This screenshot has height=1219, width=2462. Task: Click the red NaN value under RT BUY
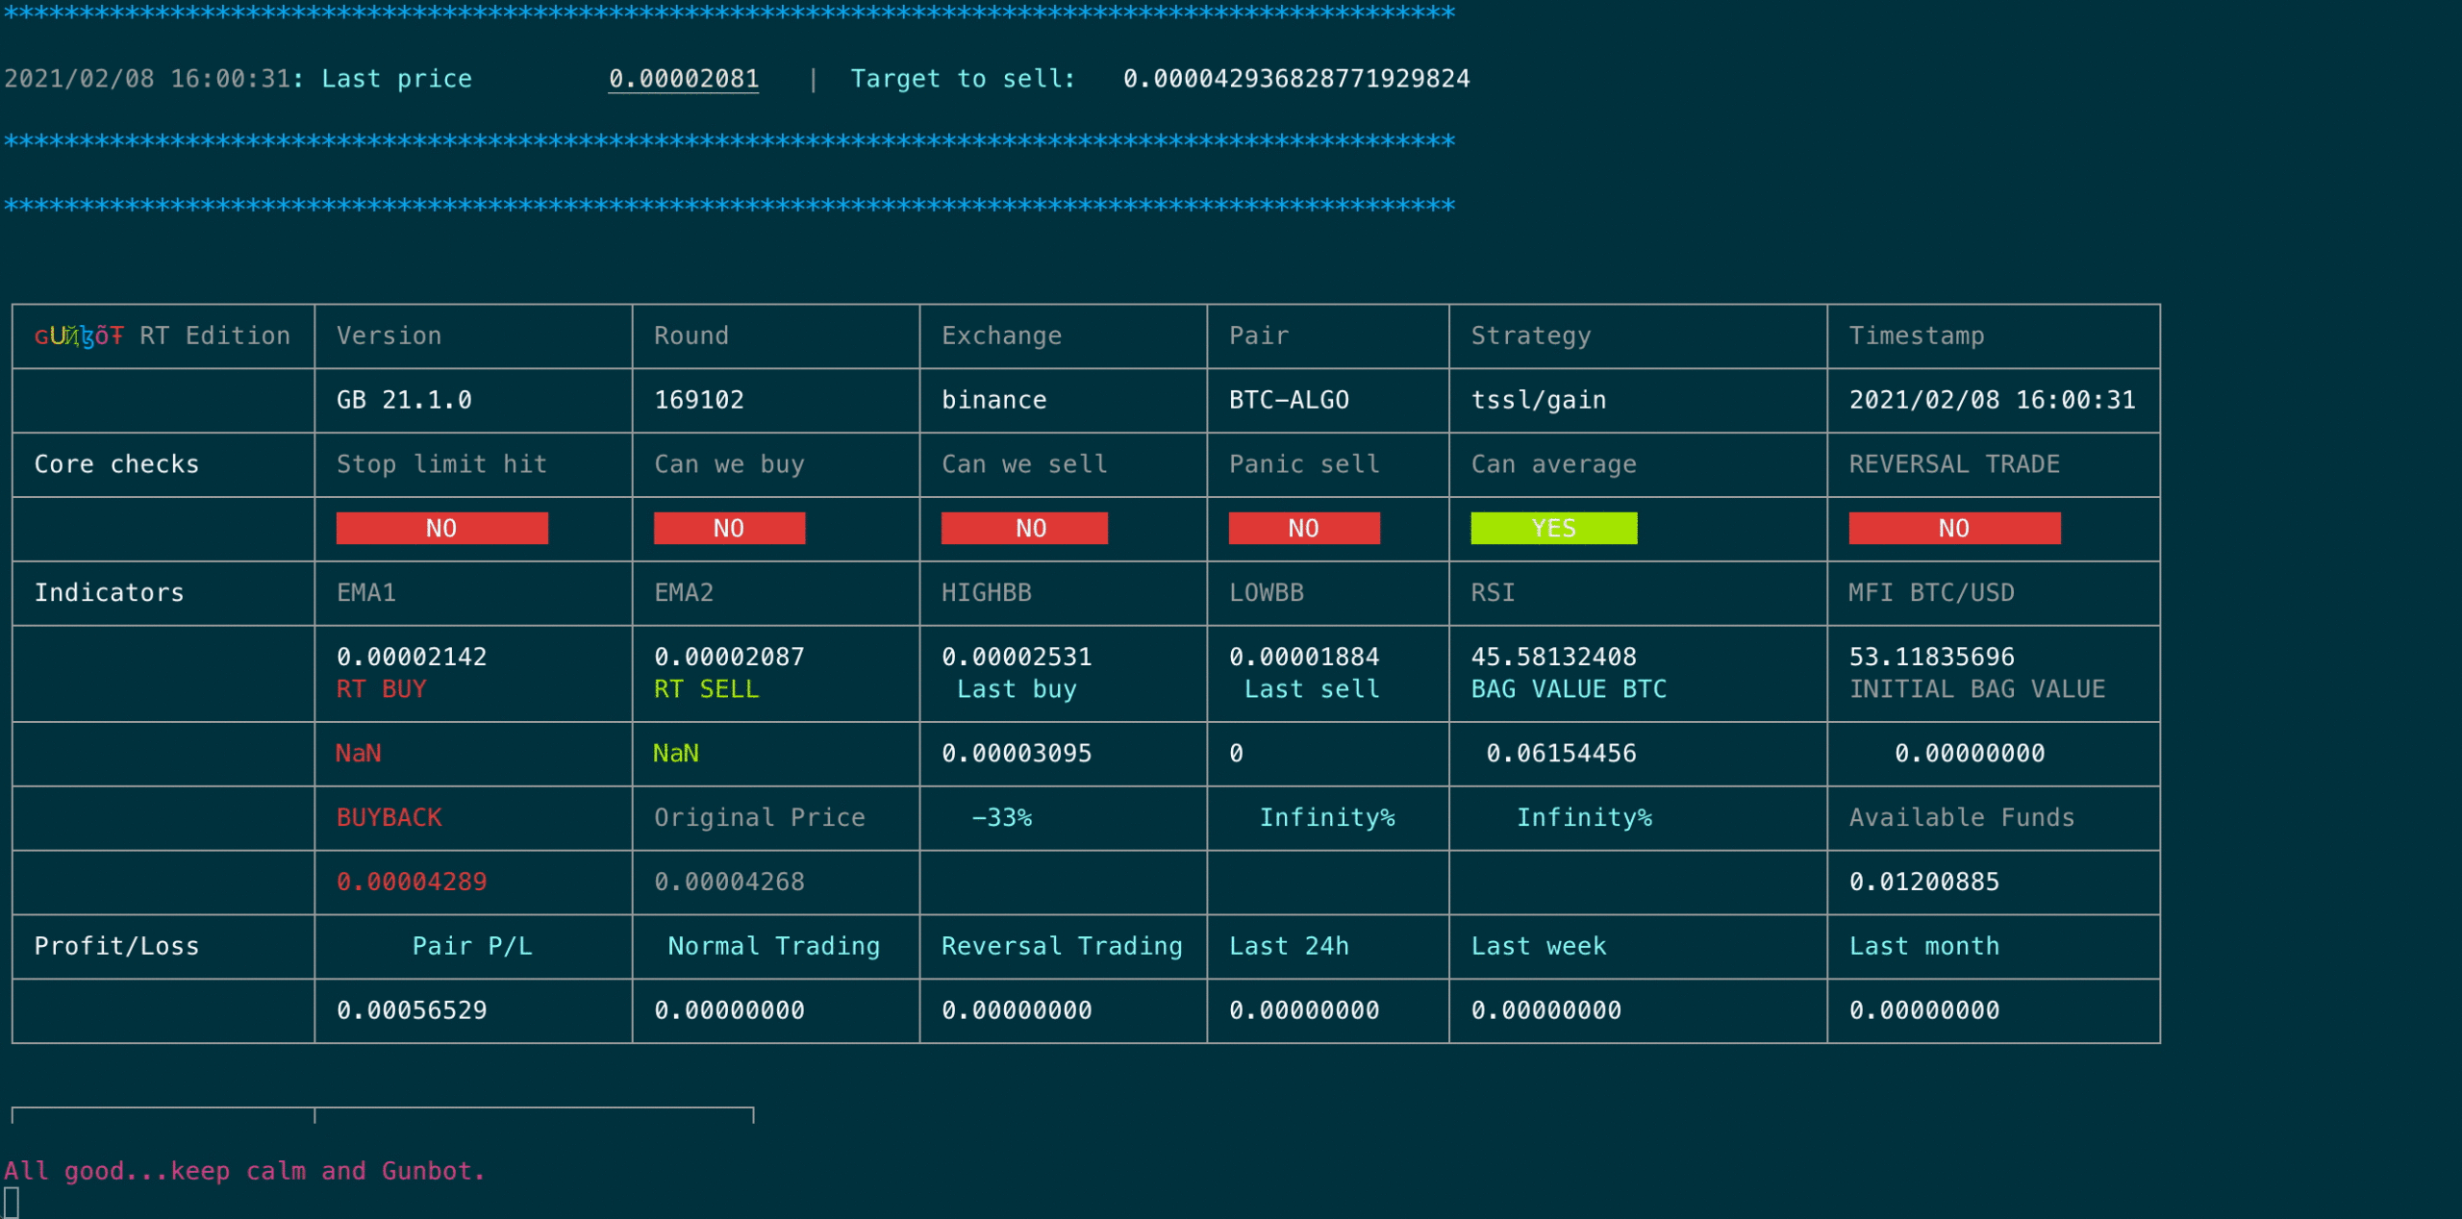[359, 753]
